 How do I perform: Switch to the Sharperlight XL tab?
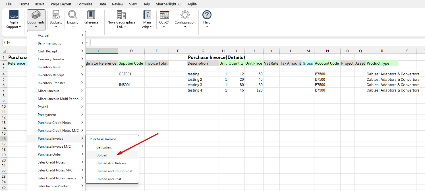[x=169, y=4]
